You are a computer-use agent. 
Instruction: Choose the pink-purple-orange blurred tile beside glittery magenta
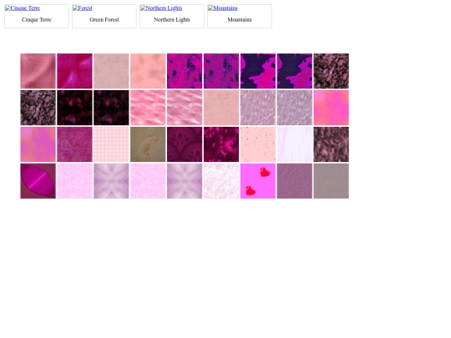point(38,144)
